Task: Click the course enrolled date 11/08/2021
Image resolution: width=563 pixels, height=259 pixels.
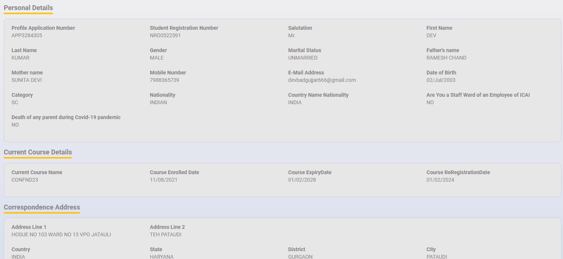Action: point(163,180)
